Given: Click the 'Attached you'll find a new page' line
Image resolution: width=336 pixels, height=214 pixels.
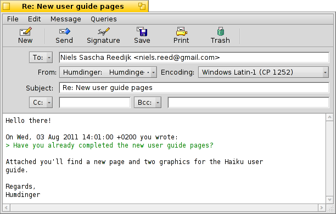Looking at the screenshot, I should (x=135, y=162).
